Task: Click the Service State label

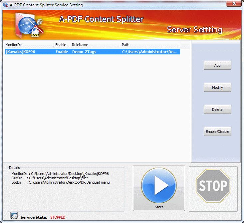Action: [x=34, y=217]
